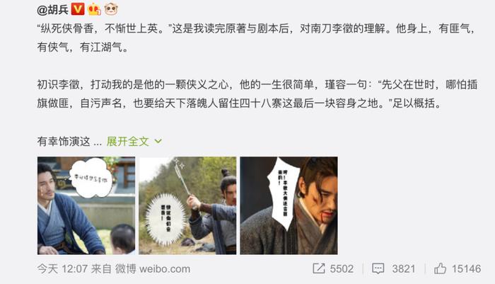Click the truncated text 有幸饰演这 ...

click(64, 142)
